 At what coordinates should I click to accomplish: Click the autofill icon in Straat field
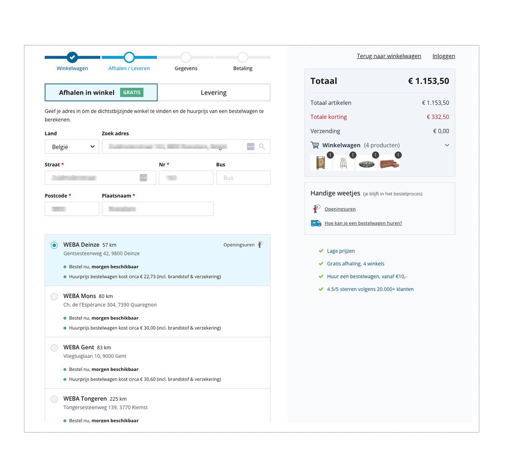[143, 177]
